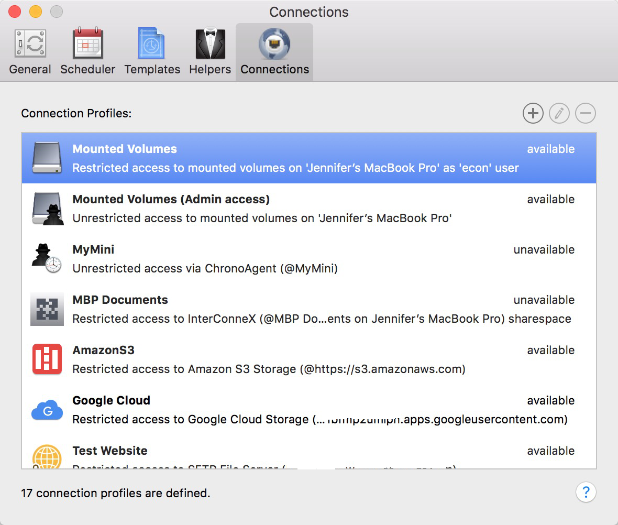
Task: Click the MBP Documents InterConneX icon
Action: 47,309
